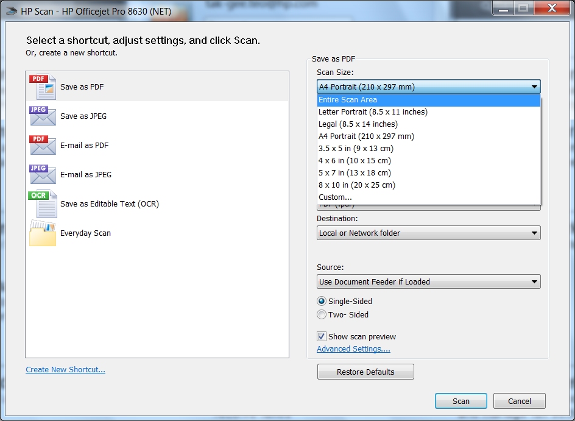Select Legal (8.5 x 14 inches) scan size

pos(358,124)
